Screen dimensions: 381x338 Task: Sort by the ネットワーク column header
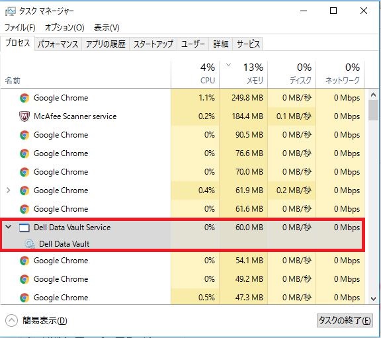340,74
